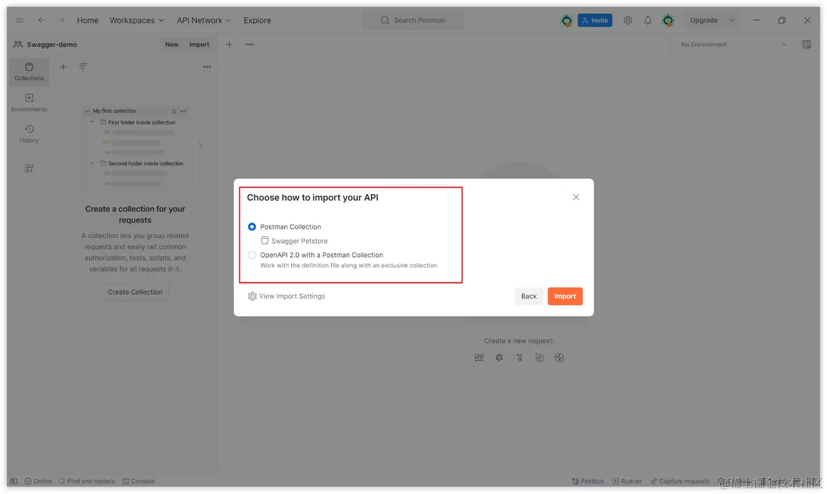Viewport: 827px width, 494px height.
Task: Click the Invite button
Action: (594, 21)
